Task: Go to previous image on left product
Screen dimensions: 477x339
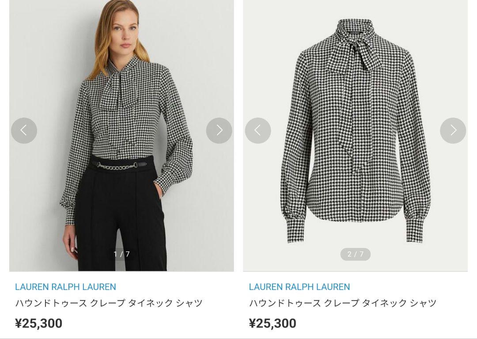Action: click(24, 130)
